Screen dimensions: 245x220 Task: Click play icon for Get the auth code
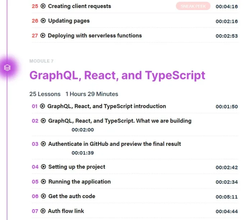[x=43, y=196]
